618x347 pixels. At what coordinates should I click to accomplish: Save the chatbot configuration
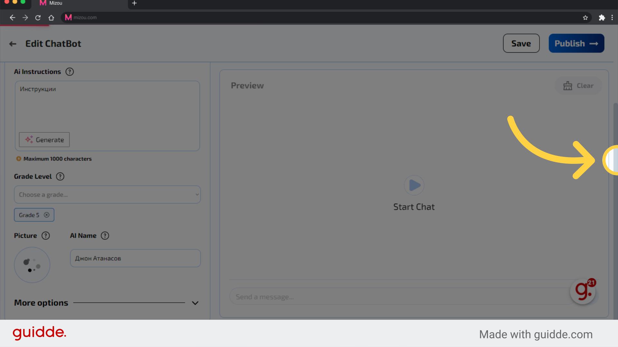click(x=521, y=43)
